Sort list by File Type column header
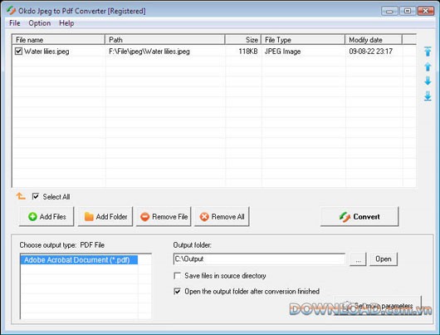Viewport: 440px width, 335px height. click(x=303, y=40)
